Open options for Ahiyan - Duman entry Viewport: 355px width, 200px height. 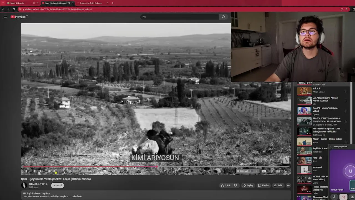(x=346, y=142)
